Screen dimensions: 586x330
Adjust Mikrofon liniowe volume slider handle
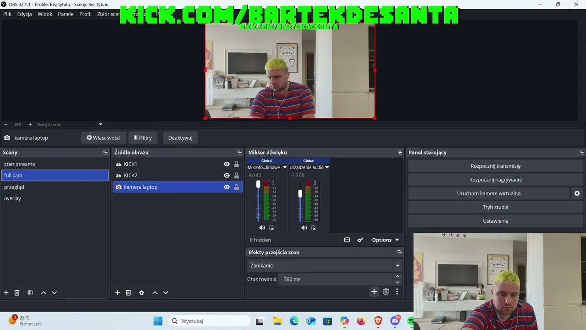(258, 184)
